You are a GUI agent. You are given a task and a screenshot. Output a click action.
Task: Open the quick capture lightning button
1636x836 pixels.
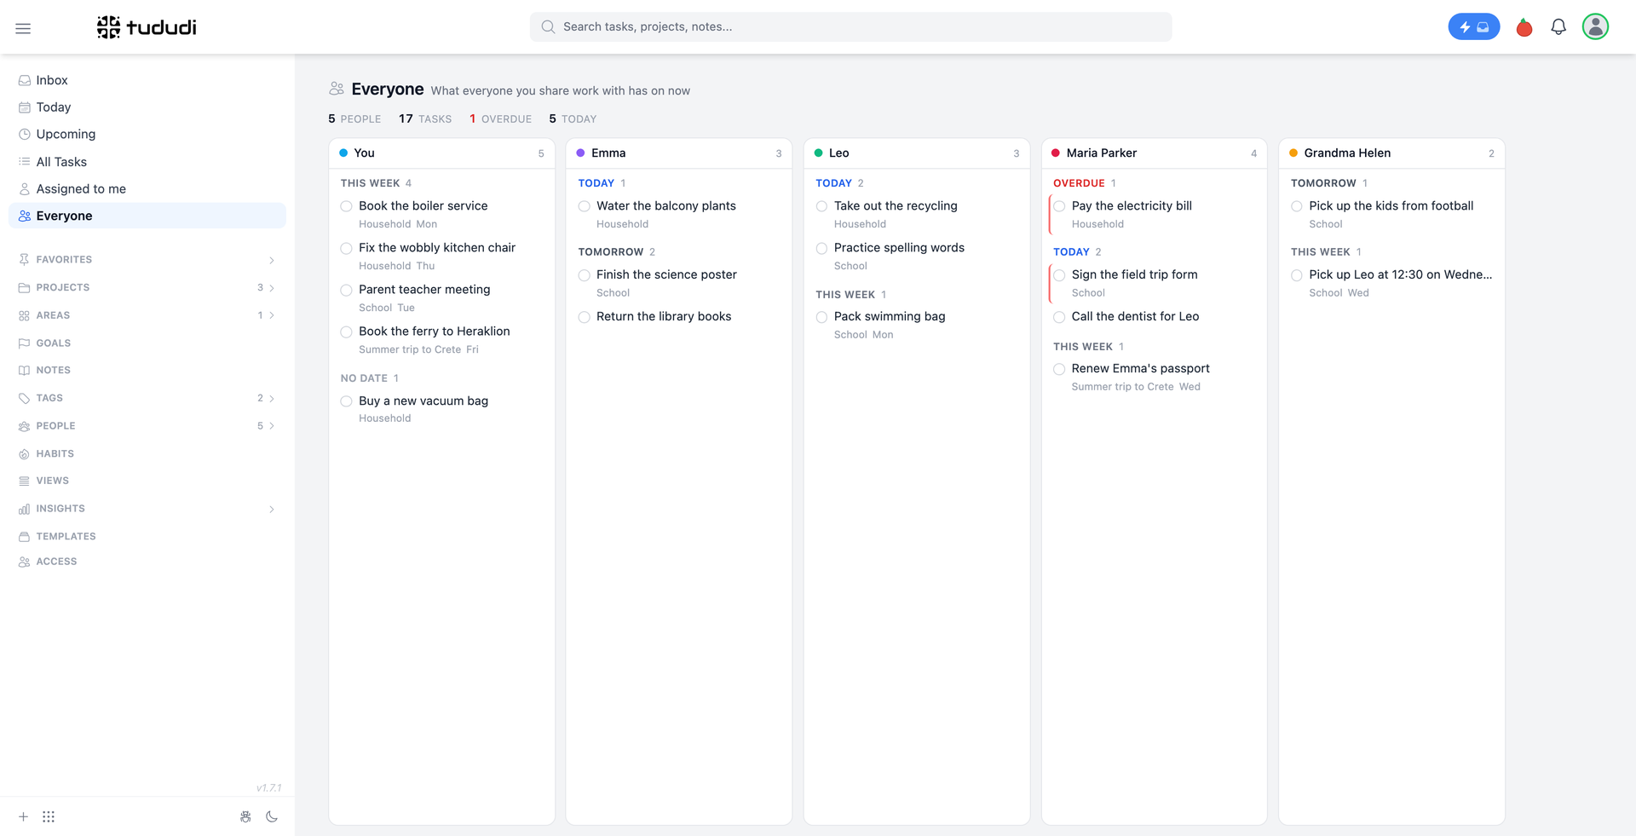pyautogui.click(x=1473, y=27)
